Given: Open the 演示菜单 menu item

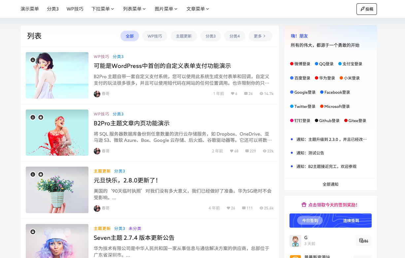Looking at the screenshot, I should tap(30, 9).
